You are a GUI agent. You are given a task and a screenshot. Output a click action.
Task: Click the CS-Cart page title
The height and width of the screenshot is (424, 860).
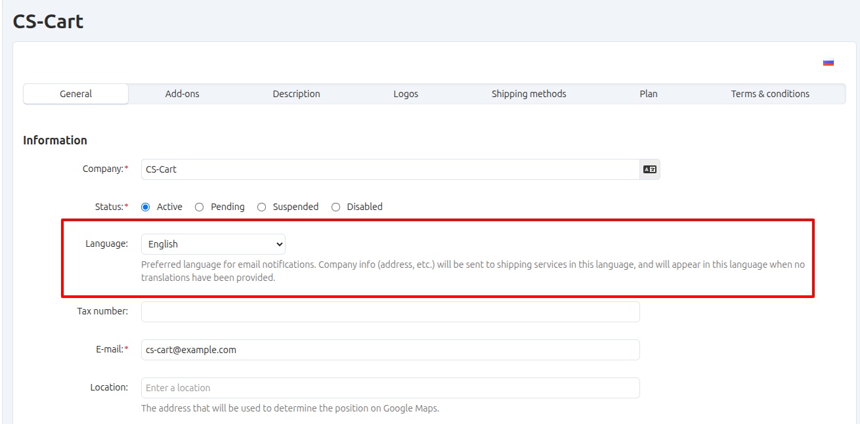click(48, 21)
